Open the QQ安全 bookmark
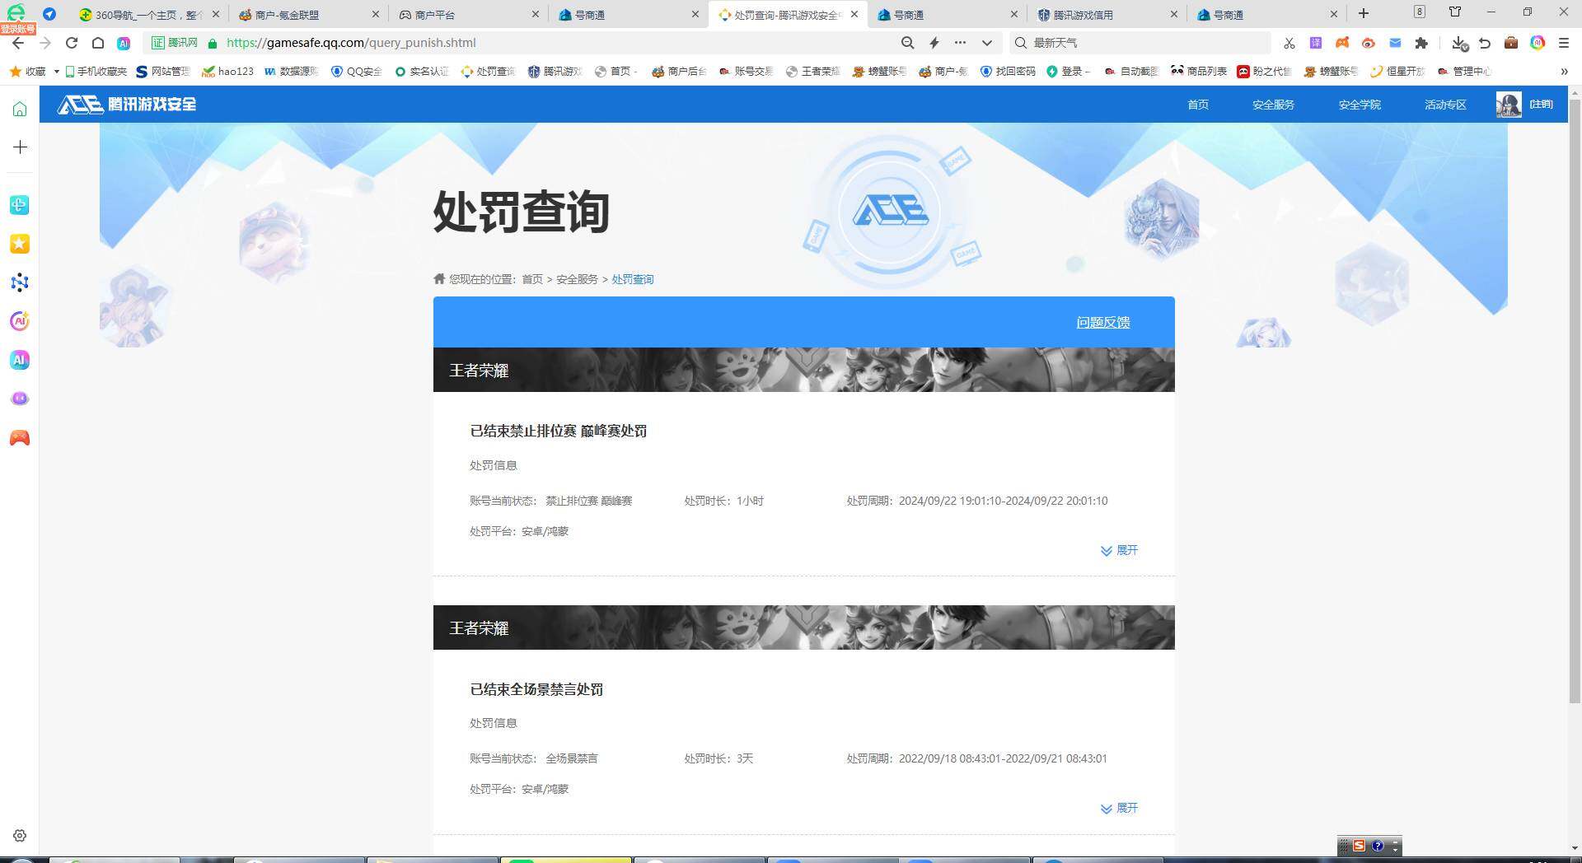1582x863 pixels. (x=356, y=72)
